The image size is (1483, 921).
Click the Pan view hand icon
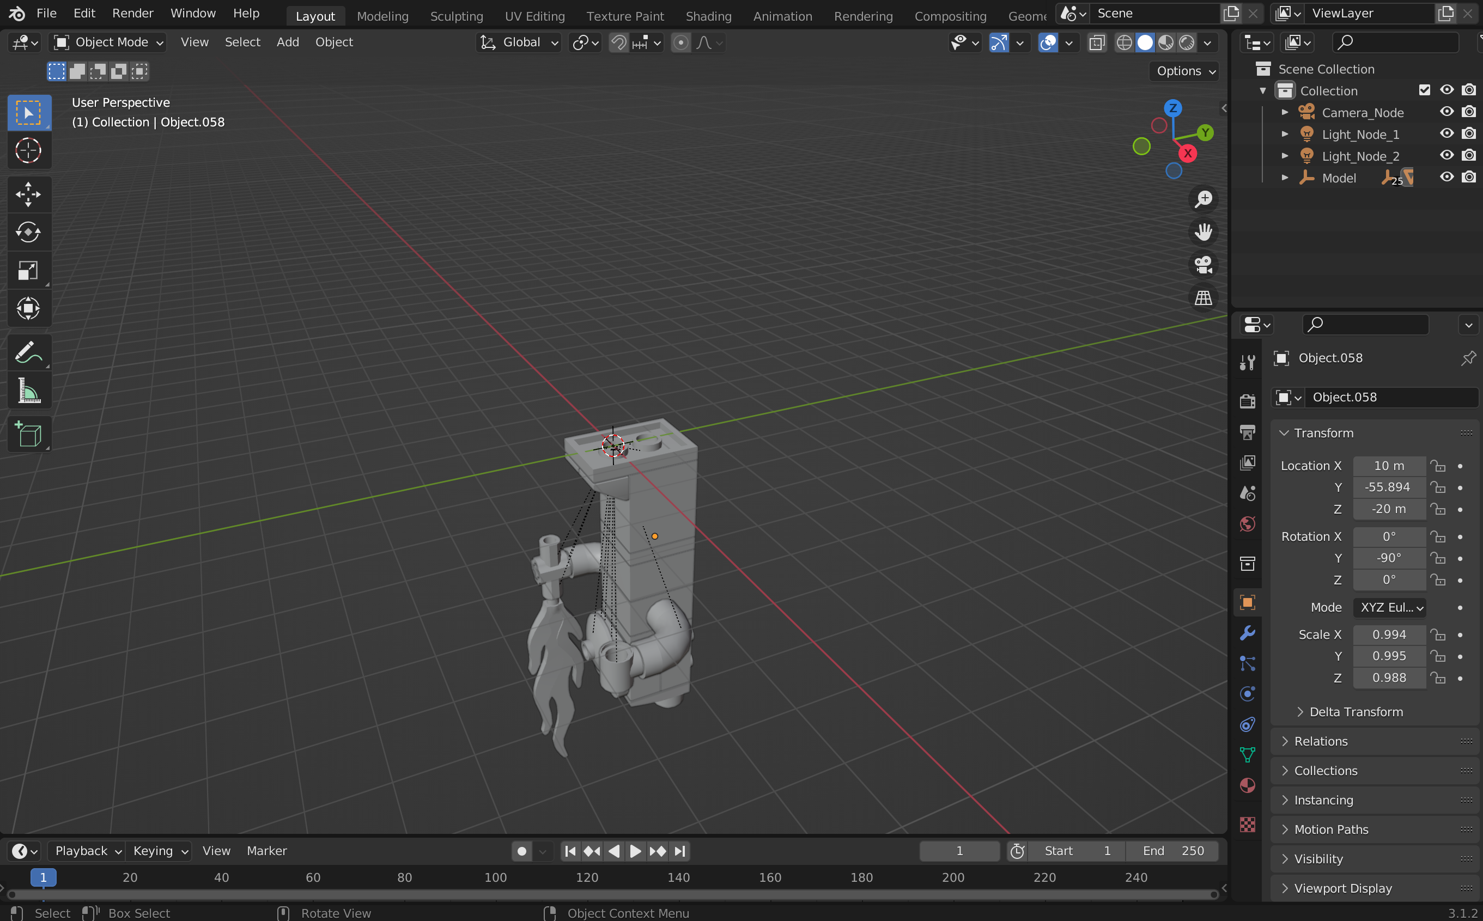click(x=1203, y=232)
